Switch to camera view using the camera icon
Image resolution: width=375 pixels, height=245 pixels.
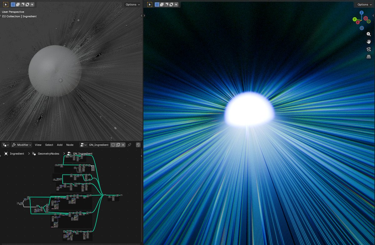coord(368,49)
